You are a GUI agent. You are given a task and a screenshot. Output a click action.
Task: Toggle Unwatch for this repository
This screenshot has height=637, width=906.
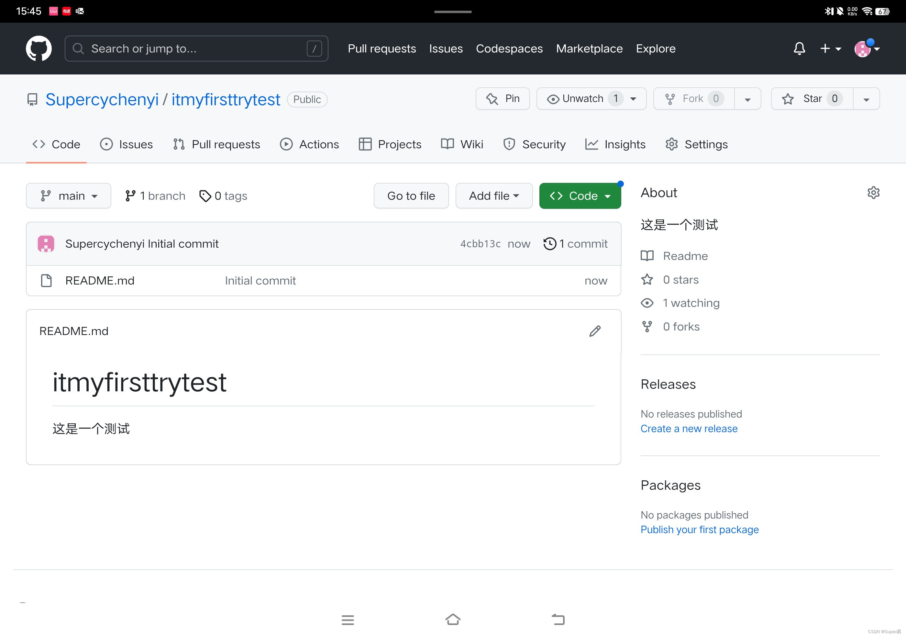(582, 99)
